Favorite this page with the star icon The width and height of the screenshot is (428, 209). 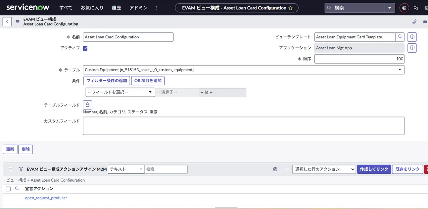tap(291, 8)
